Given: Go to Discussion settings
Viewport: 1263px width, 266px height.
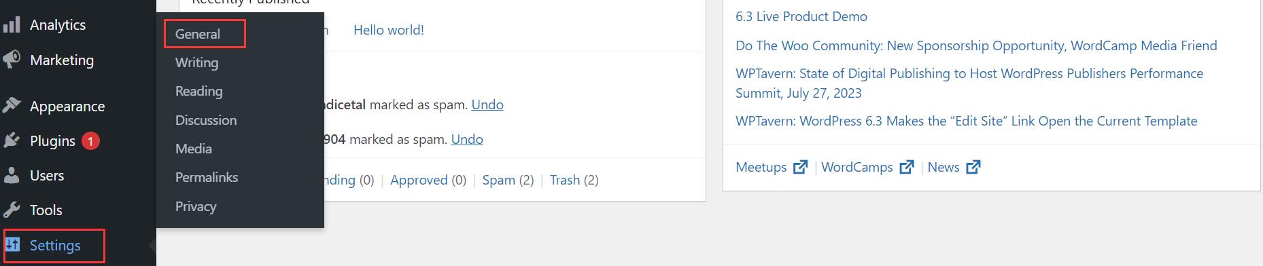Looking at the screenshot, I should 206,120.
